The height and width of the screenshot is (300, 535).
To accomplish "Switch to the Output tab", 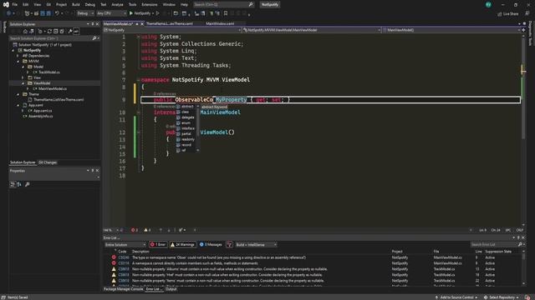I will tap(171, 289).
